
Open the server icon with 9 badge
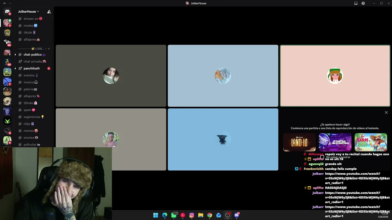[7, 140]
